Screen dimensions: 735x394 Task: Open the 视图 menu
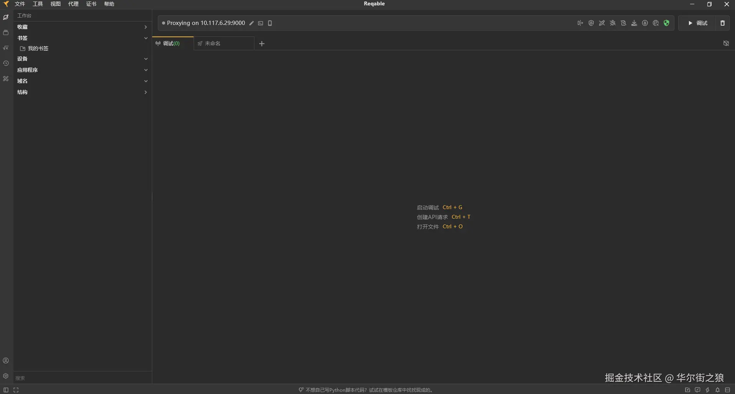coord(55,4)
